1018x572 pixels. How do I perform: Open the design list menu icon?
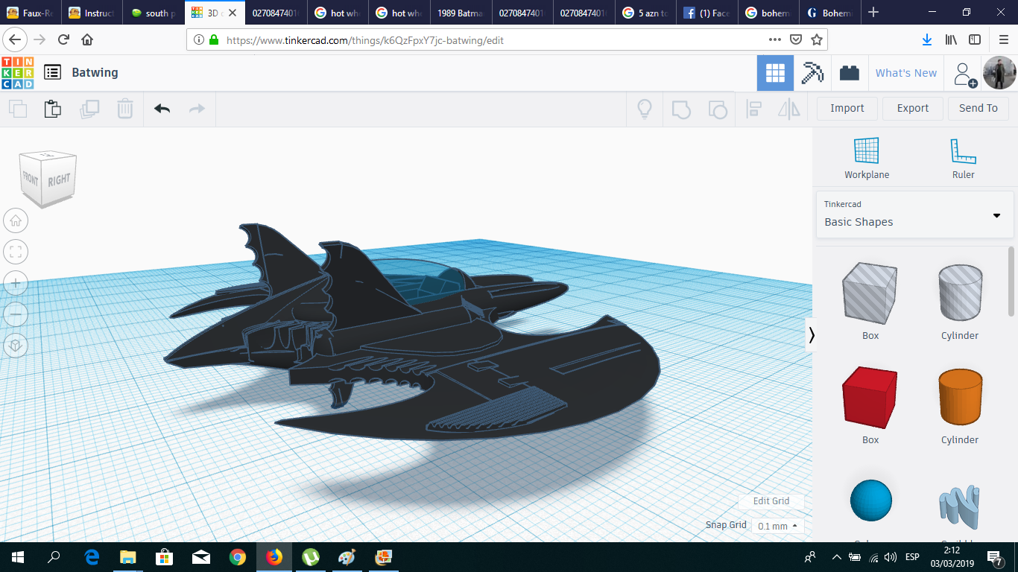pos(52,72)
